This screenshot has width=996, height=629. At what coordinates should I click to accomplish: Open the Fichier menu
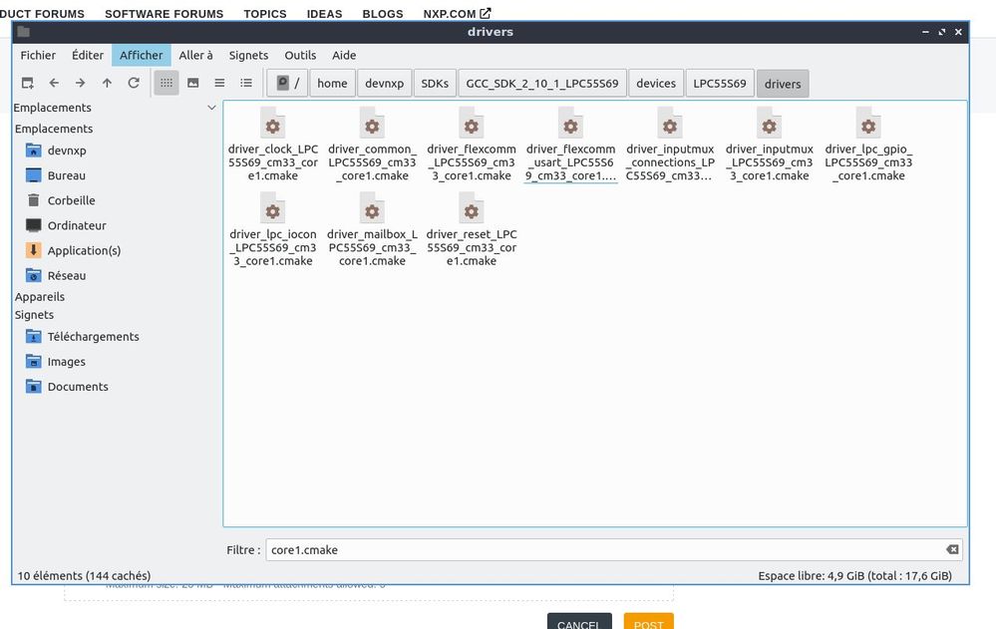point(38,55)
